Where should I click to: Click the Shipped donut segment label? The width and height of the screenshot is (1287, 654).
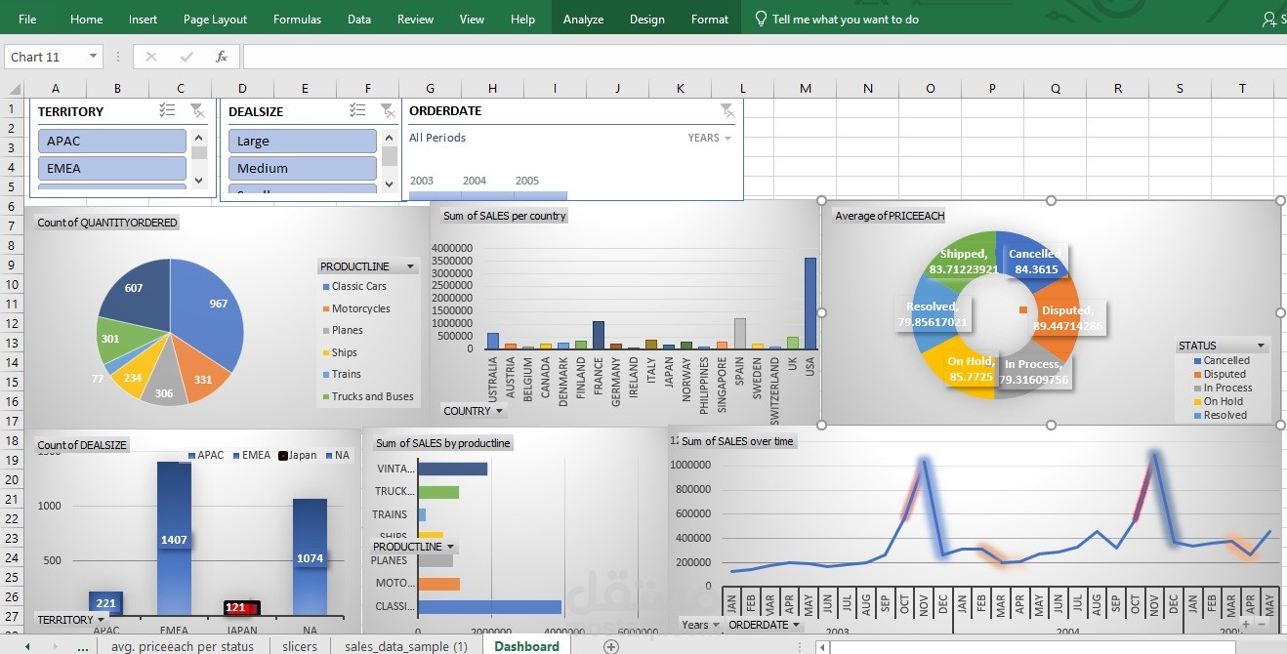(x=963, y=262)
